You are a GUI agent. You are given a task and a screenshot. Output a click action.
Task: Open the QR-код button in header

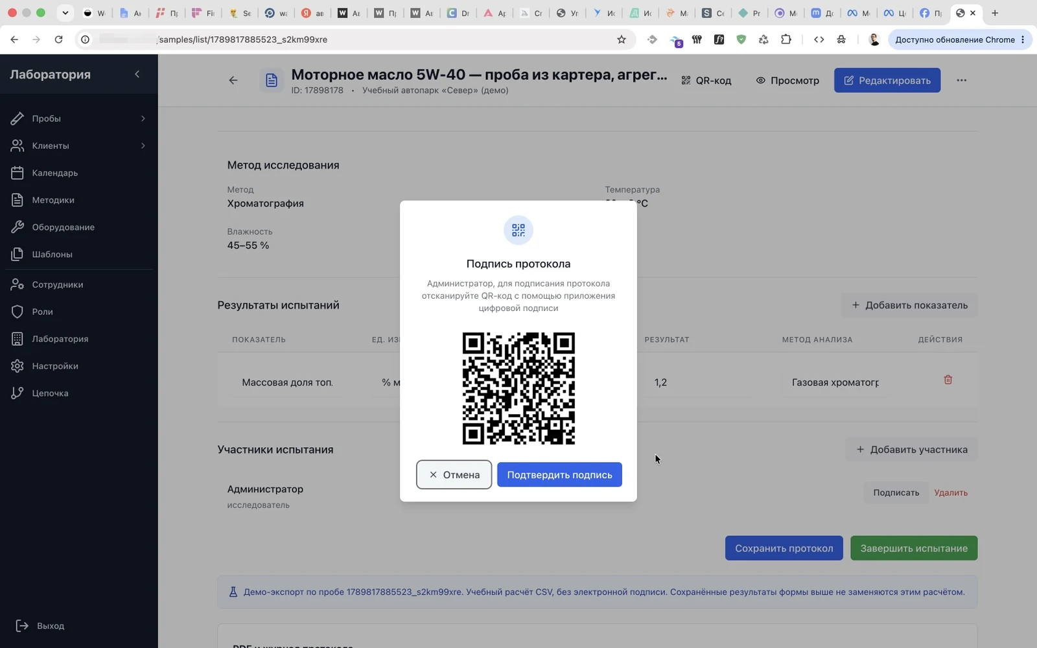click(x=706, y=80)
